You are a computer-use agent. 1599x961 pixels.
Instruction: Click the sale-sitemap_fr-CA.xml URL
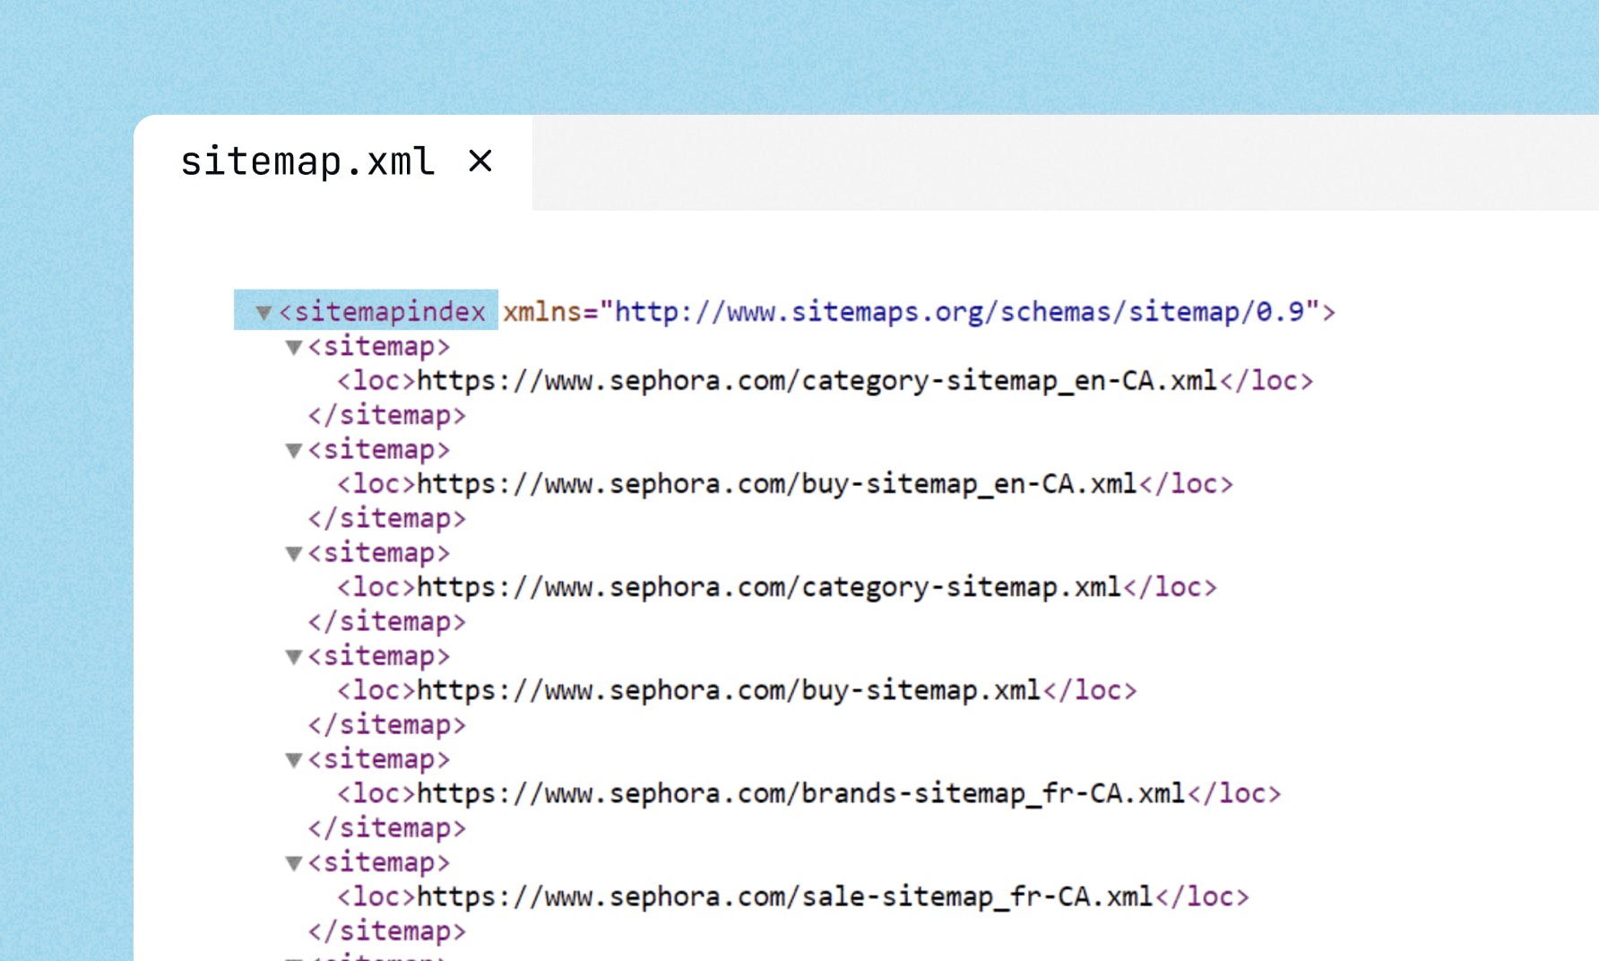784,896
